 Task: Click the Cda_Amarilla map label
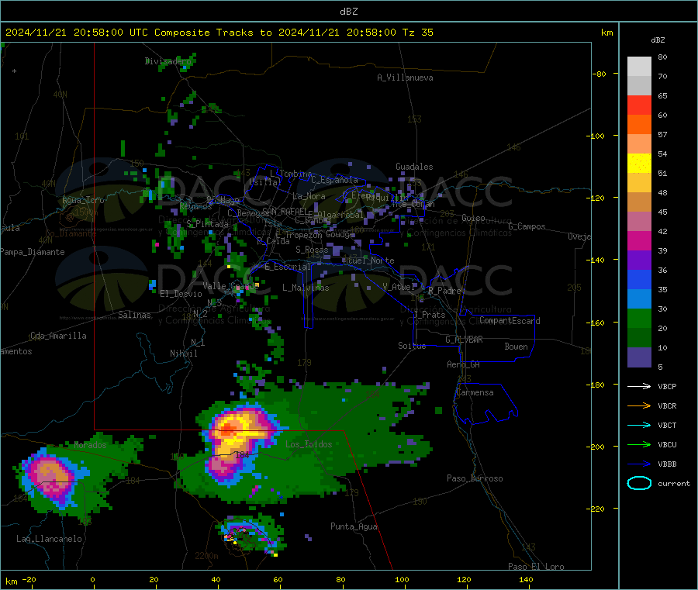tap(58, 336)
